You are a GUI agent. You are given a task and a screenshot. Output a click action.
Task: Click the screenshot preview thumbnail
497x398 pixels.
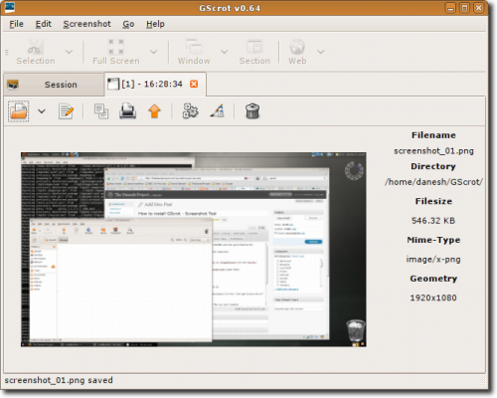pos(194,250)
